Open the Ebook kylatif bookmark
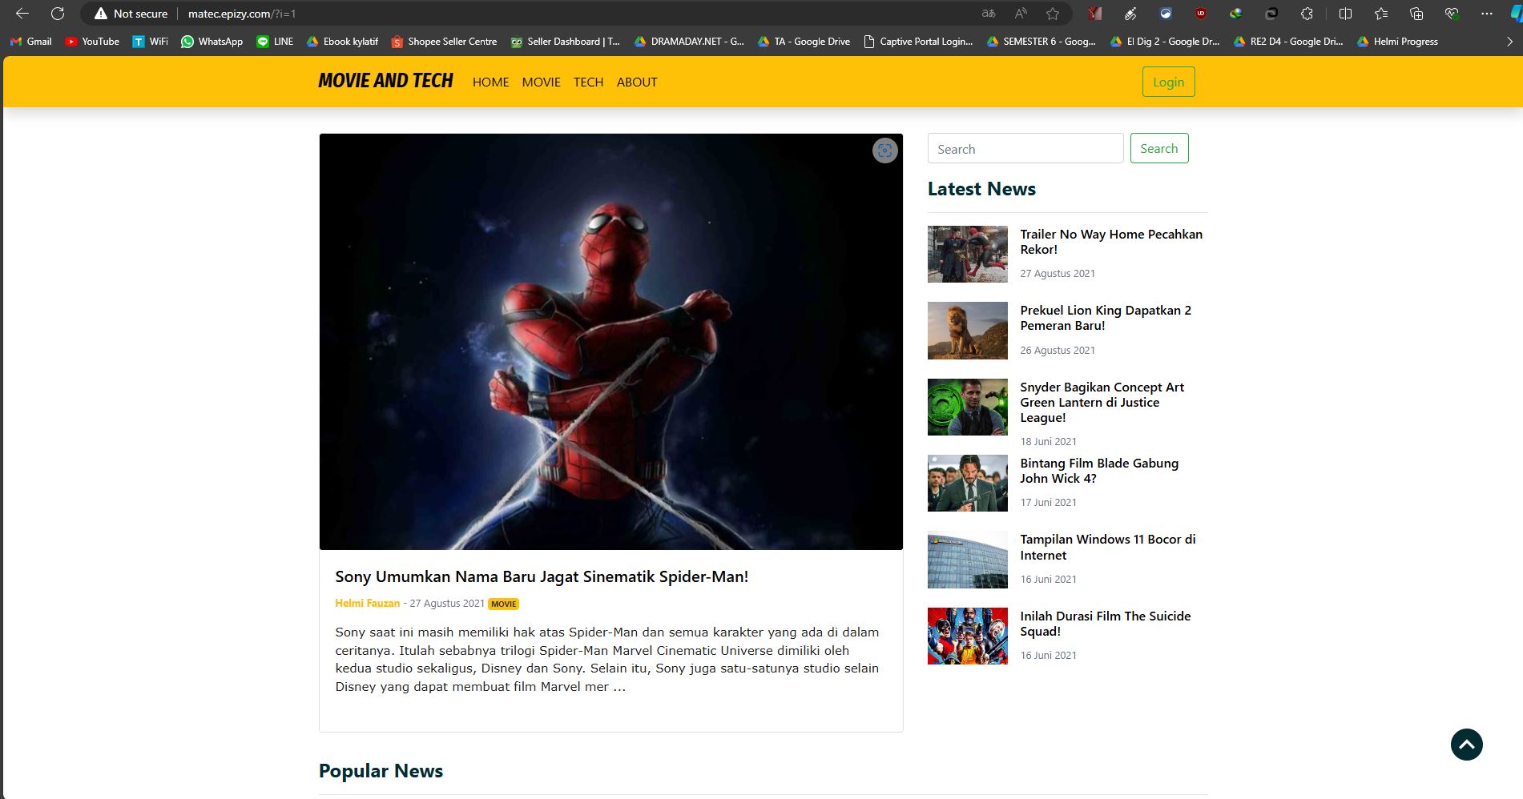This screenshot has width=1523, height=799. 342,42
